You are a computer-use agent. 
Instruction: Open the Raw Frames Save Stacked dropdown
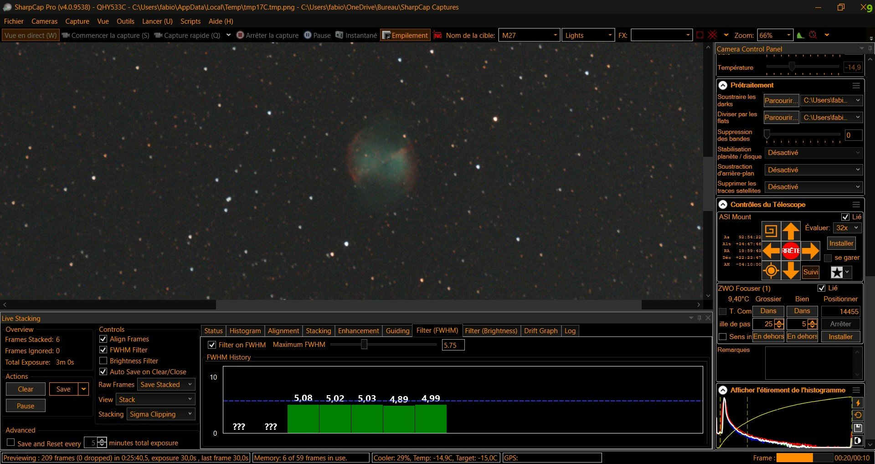click(166, 385)
